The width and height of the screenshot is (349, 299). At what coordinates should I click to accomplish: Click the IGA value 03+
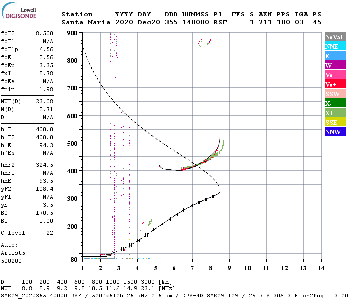click(301, 22)
